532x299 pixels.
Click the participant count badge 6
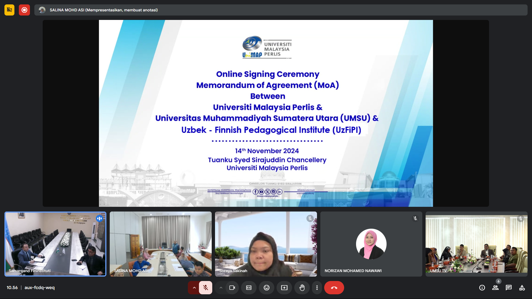(498, 281)
